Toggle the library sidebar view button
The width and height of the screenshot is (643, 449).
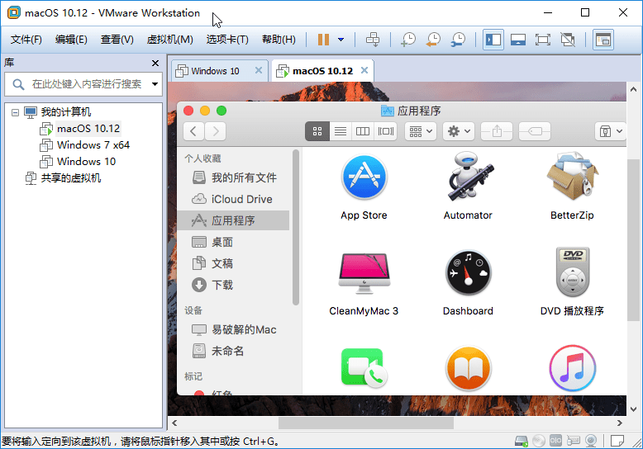(493, 40)
